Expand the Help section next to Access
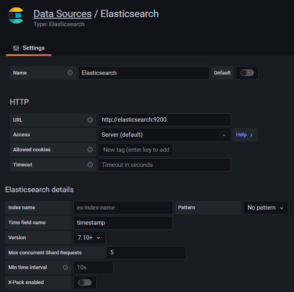Viewport: 294px width, 292px height. 245,135
